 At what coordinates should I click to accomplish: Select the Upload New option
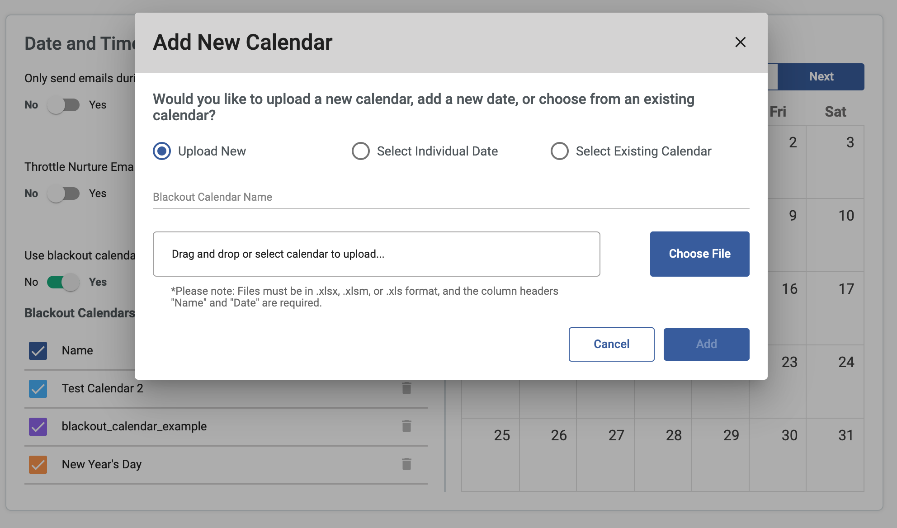[x=161, y=151]
